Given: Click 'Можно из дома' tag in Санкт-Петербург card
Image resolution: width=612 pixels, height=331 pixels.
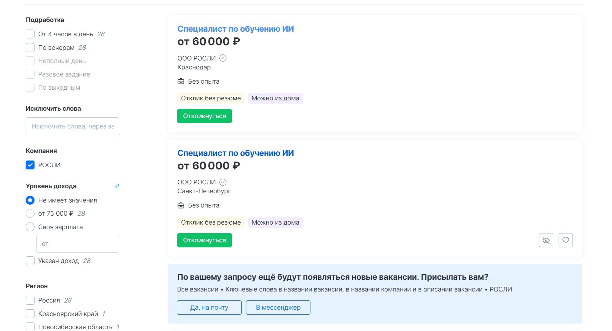Looking at the screenshot, I should click(275, 222).
